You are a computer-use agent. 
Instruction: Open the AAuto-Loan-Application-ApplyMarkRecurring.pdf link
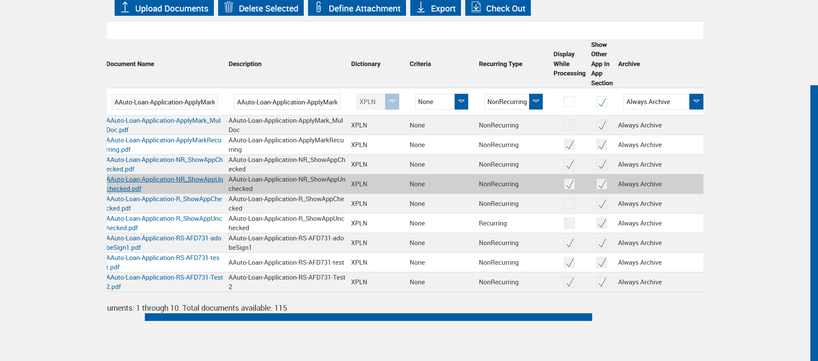coord(164,145)
